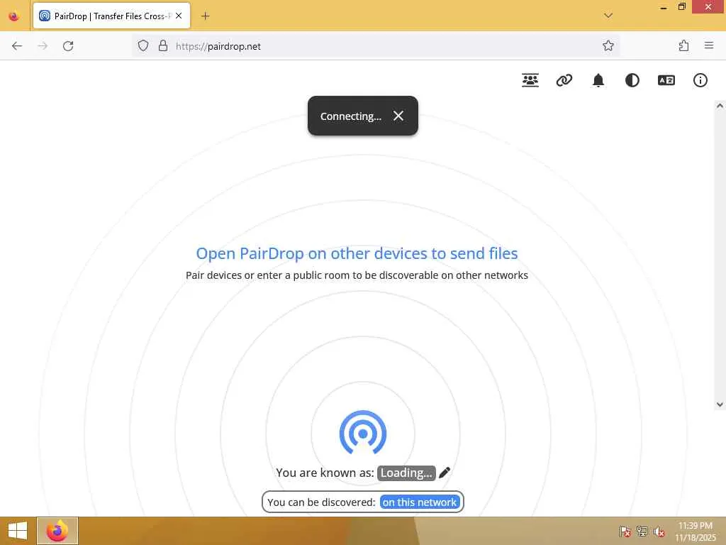726x545 pixels.
Task: Open the Firefox hamburger menu
Action: click(x=709, y=45)
